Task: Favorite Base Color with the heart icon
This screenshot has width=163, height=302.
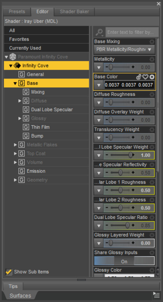Action: click(x=145, y=77)
